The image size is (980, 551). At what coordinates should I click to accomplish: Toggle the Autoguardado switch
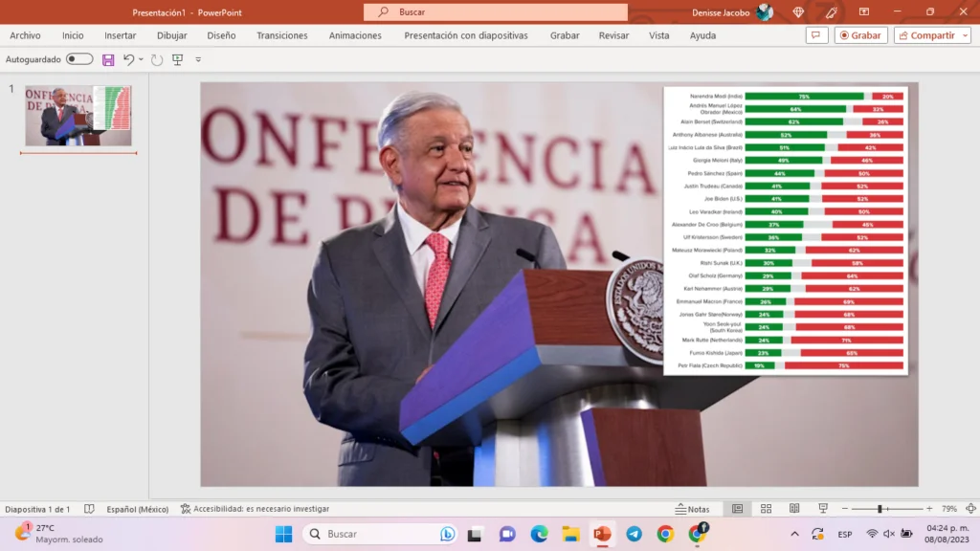79,58
